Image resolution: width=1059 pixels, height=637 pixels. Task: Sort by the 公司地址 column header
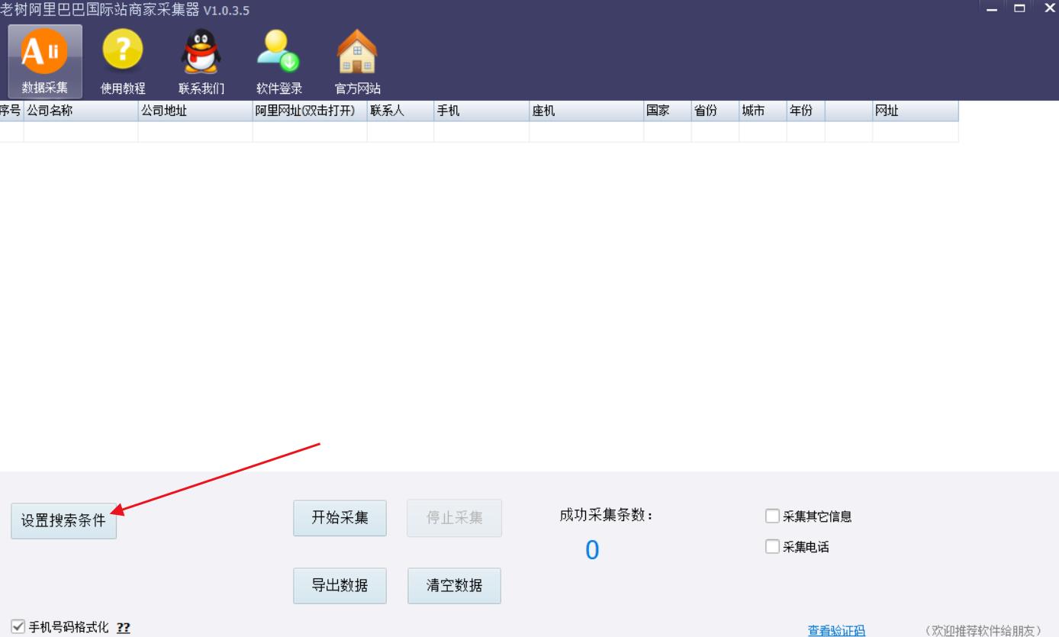195,111
